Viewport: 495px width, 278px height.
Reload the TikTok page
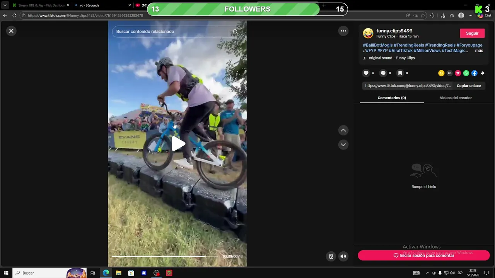(14, 15)
